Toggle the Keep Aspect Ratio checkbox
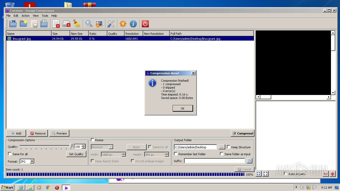The width and height of the screenshot is (340, 191). [x=92, y=161]
